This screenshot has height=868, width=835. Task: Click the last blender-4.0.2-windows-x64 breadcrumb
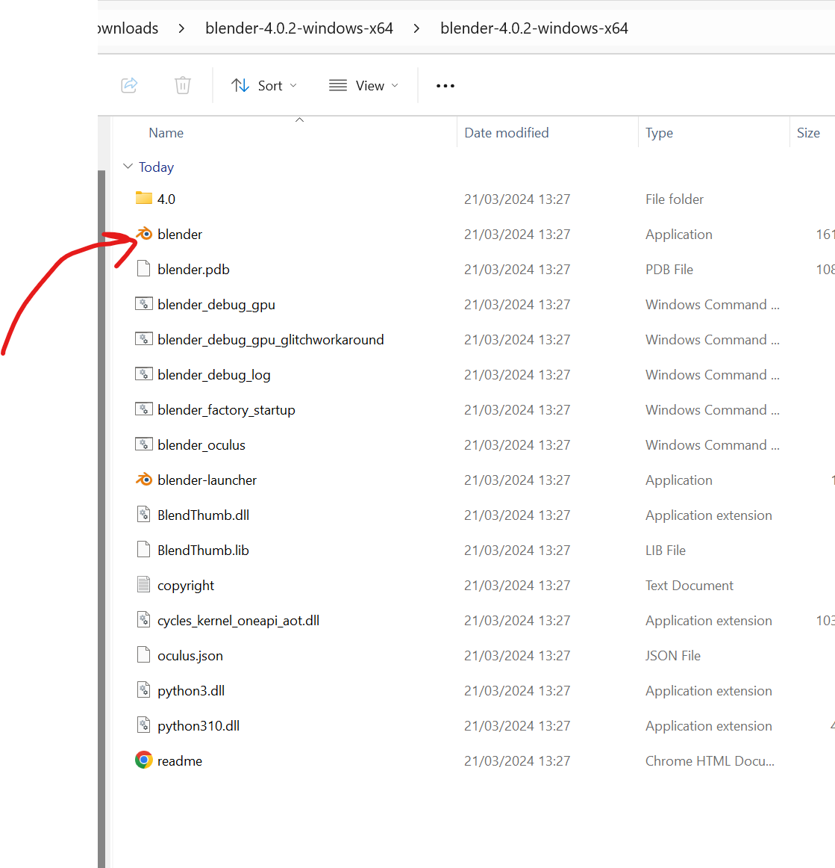[534, 28]
